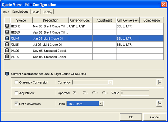
Task: Click Apr 05 Brent Crude Oil description
Action: click(x=51, y=32)
